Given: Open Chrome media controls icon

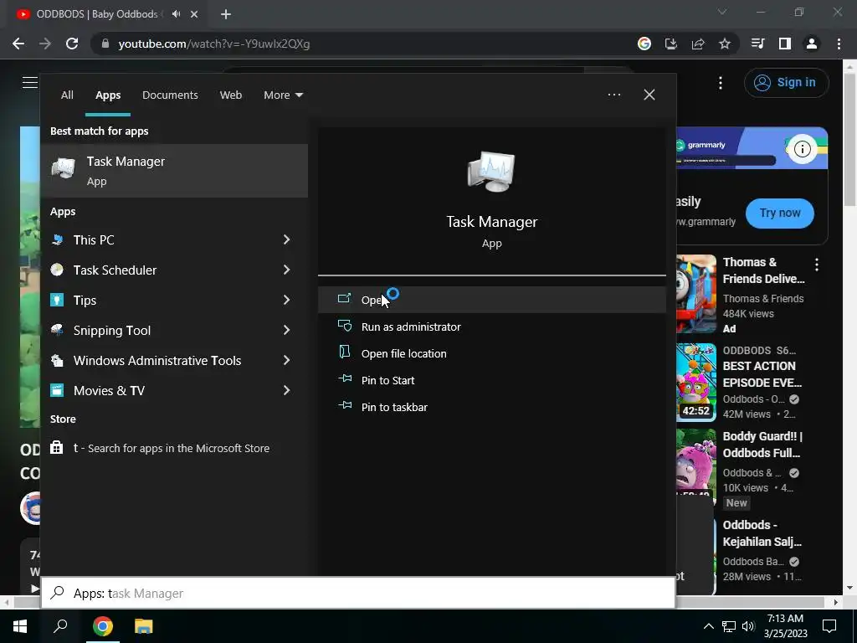Looking at the screenshot, I should (x=757, y=44).
